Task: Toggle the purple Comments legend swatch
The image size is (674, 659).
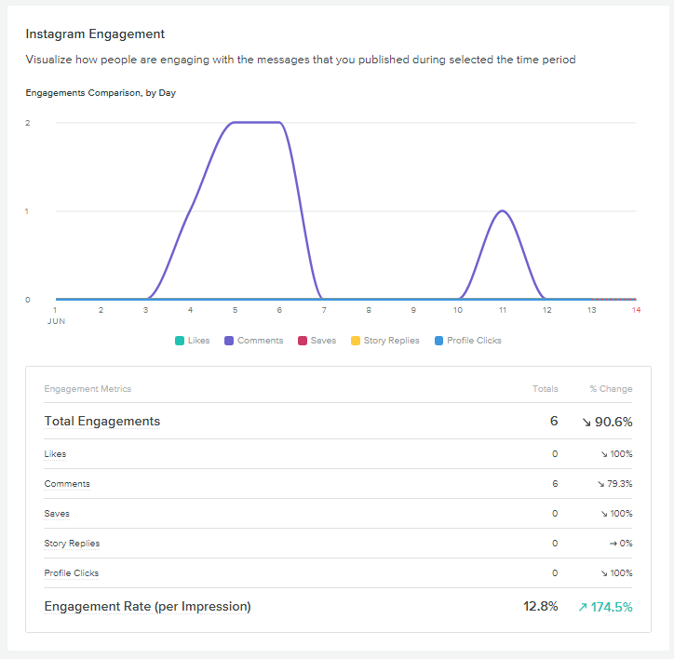Action: (229, 341)
